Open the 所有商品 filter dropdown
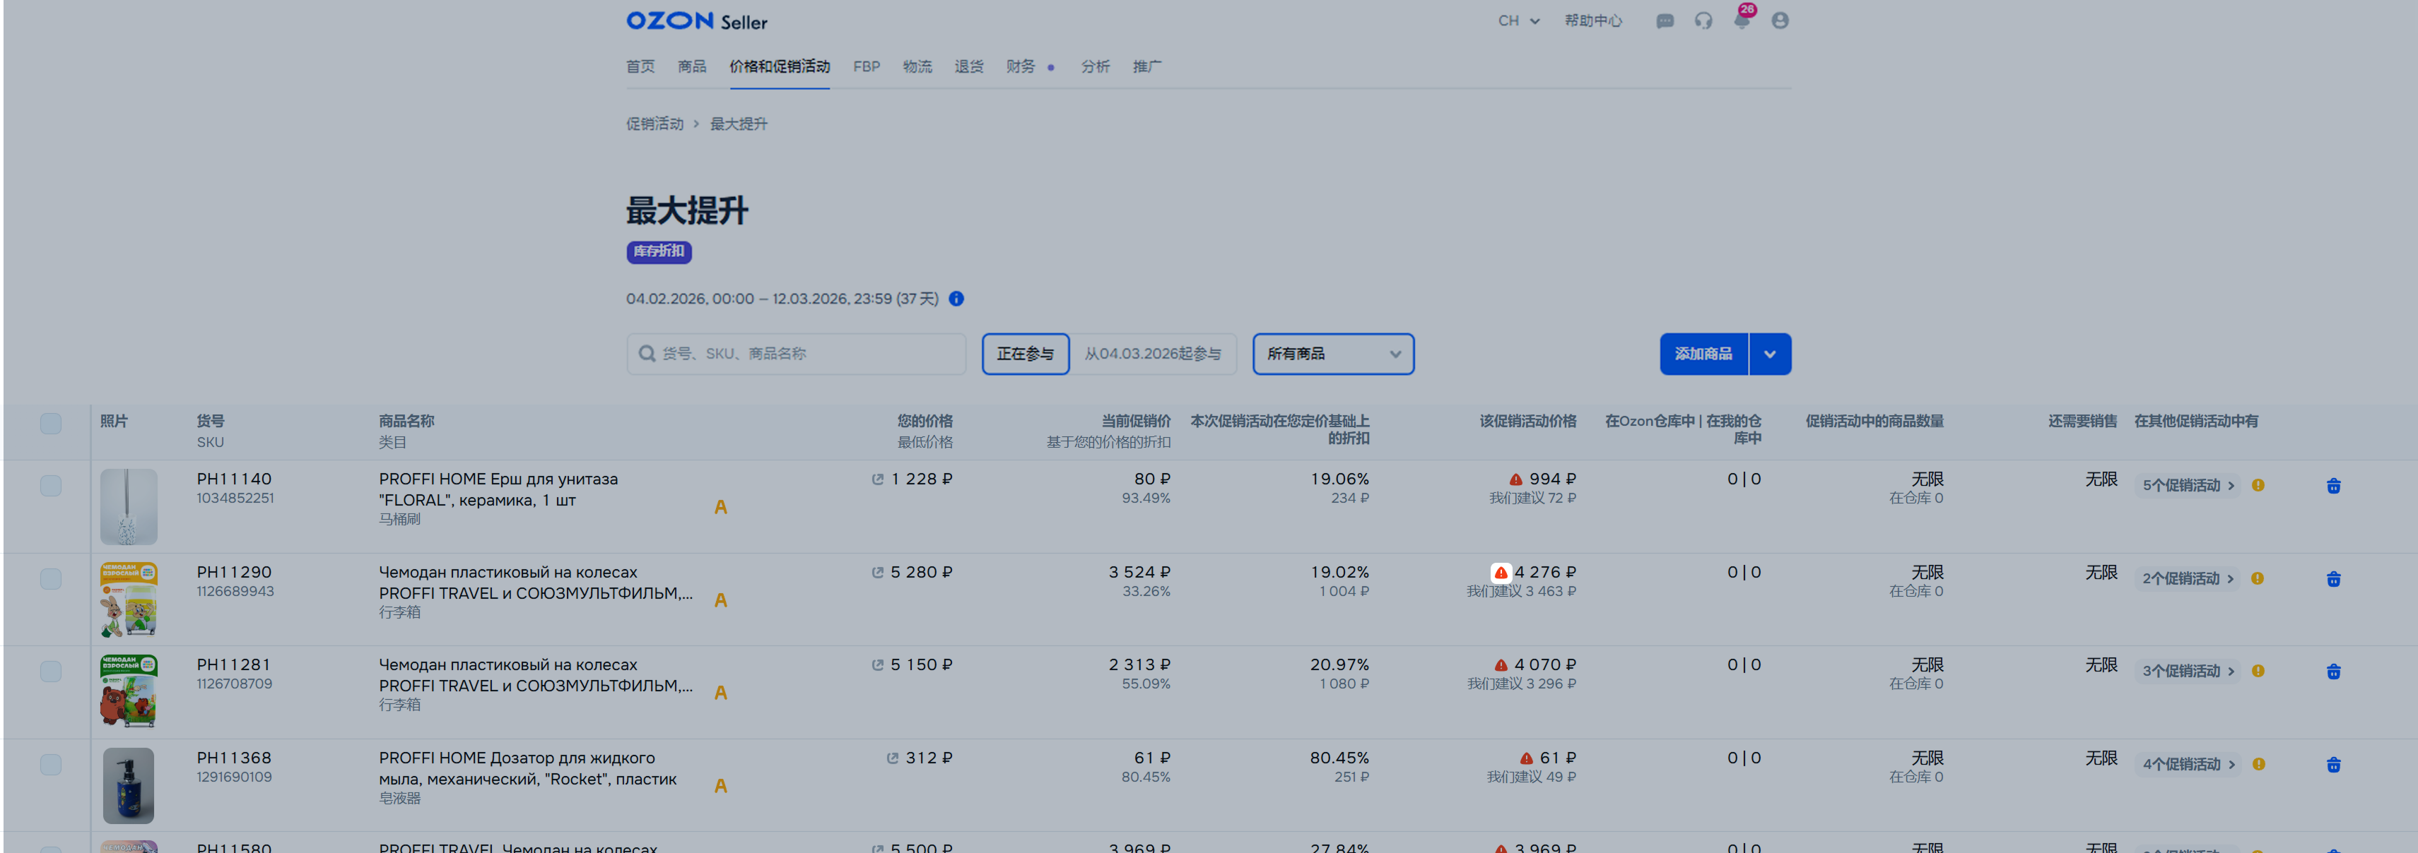 [1332, 354]
